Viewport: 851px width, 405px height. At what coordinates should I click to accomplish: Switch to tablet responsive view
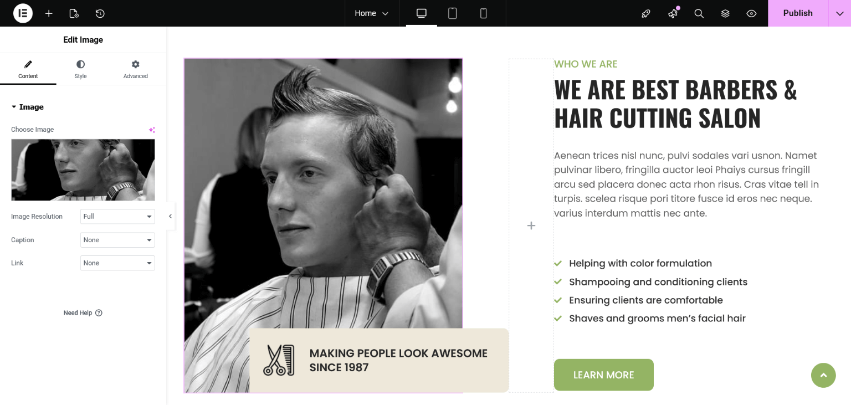[x=453, y=13]
